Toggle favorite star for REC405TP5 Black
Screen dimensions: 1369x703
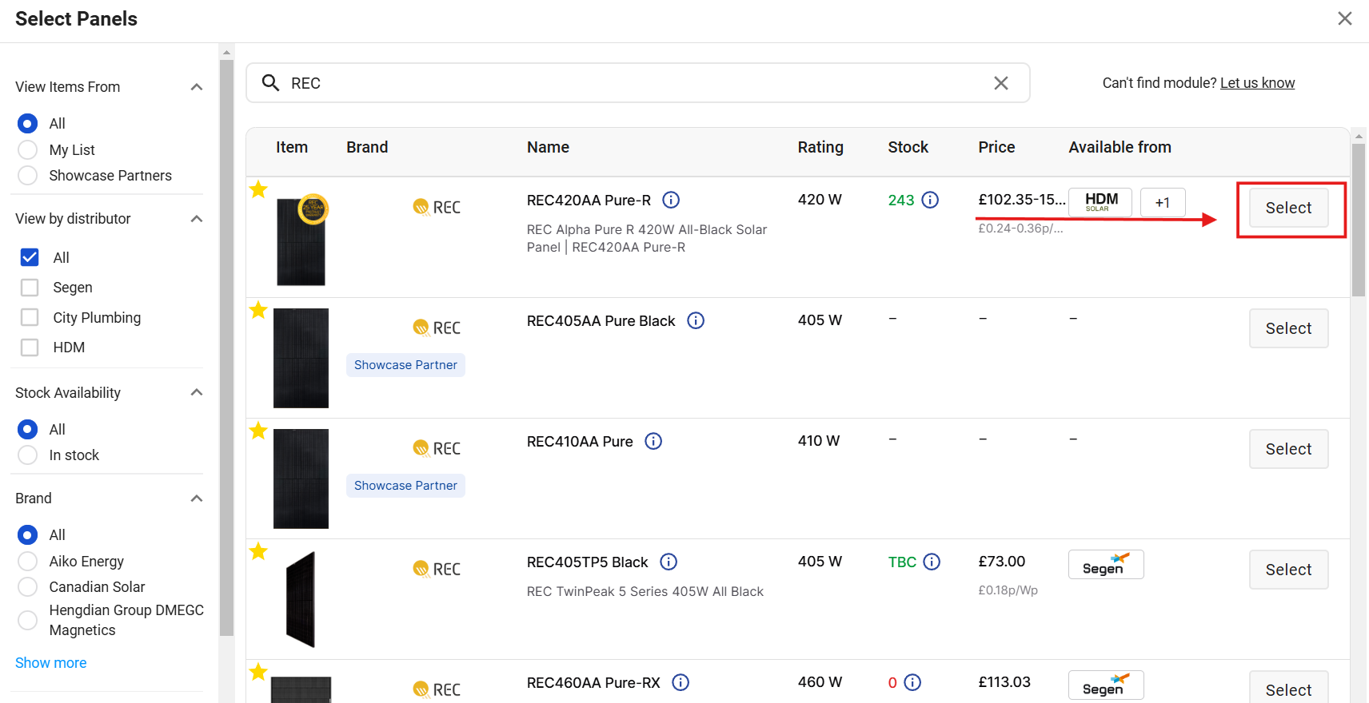tap(258, 551)
